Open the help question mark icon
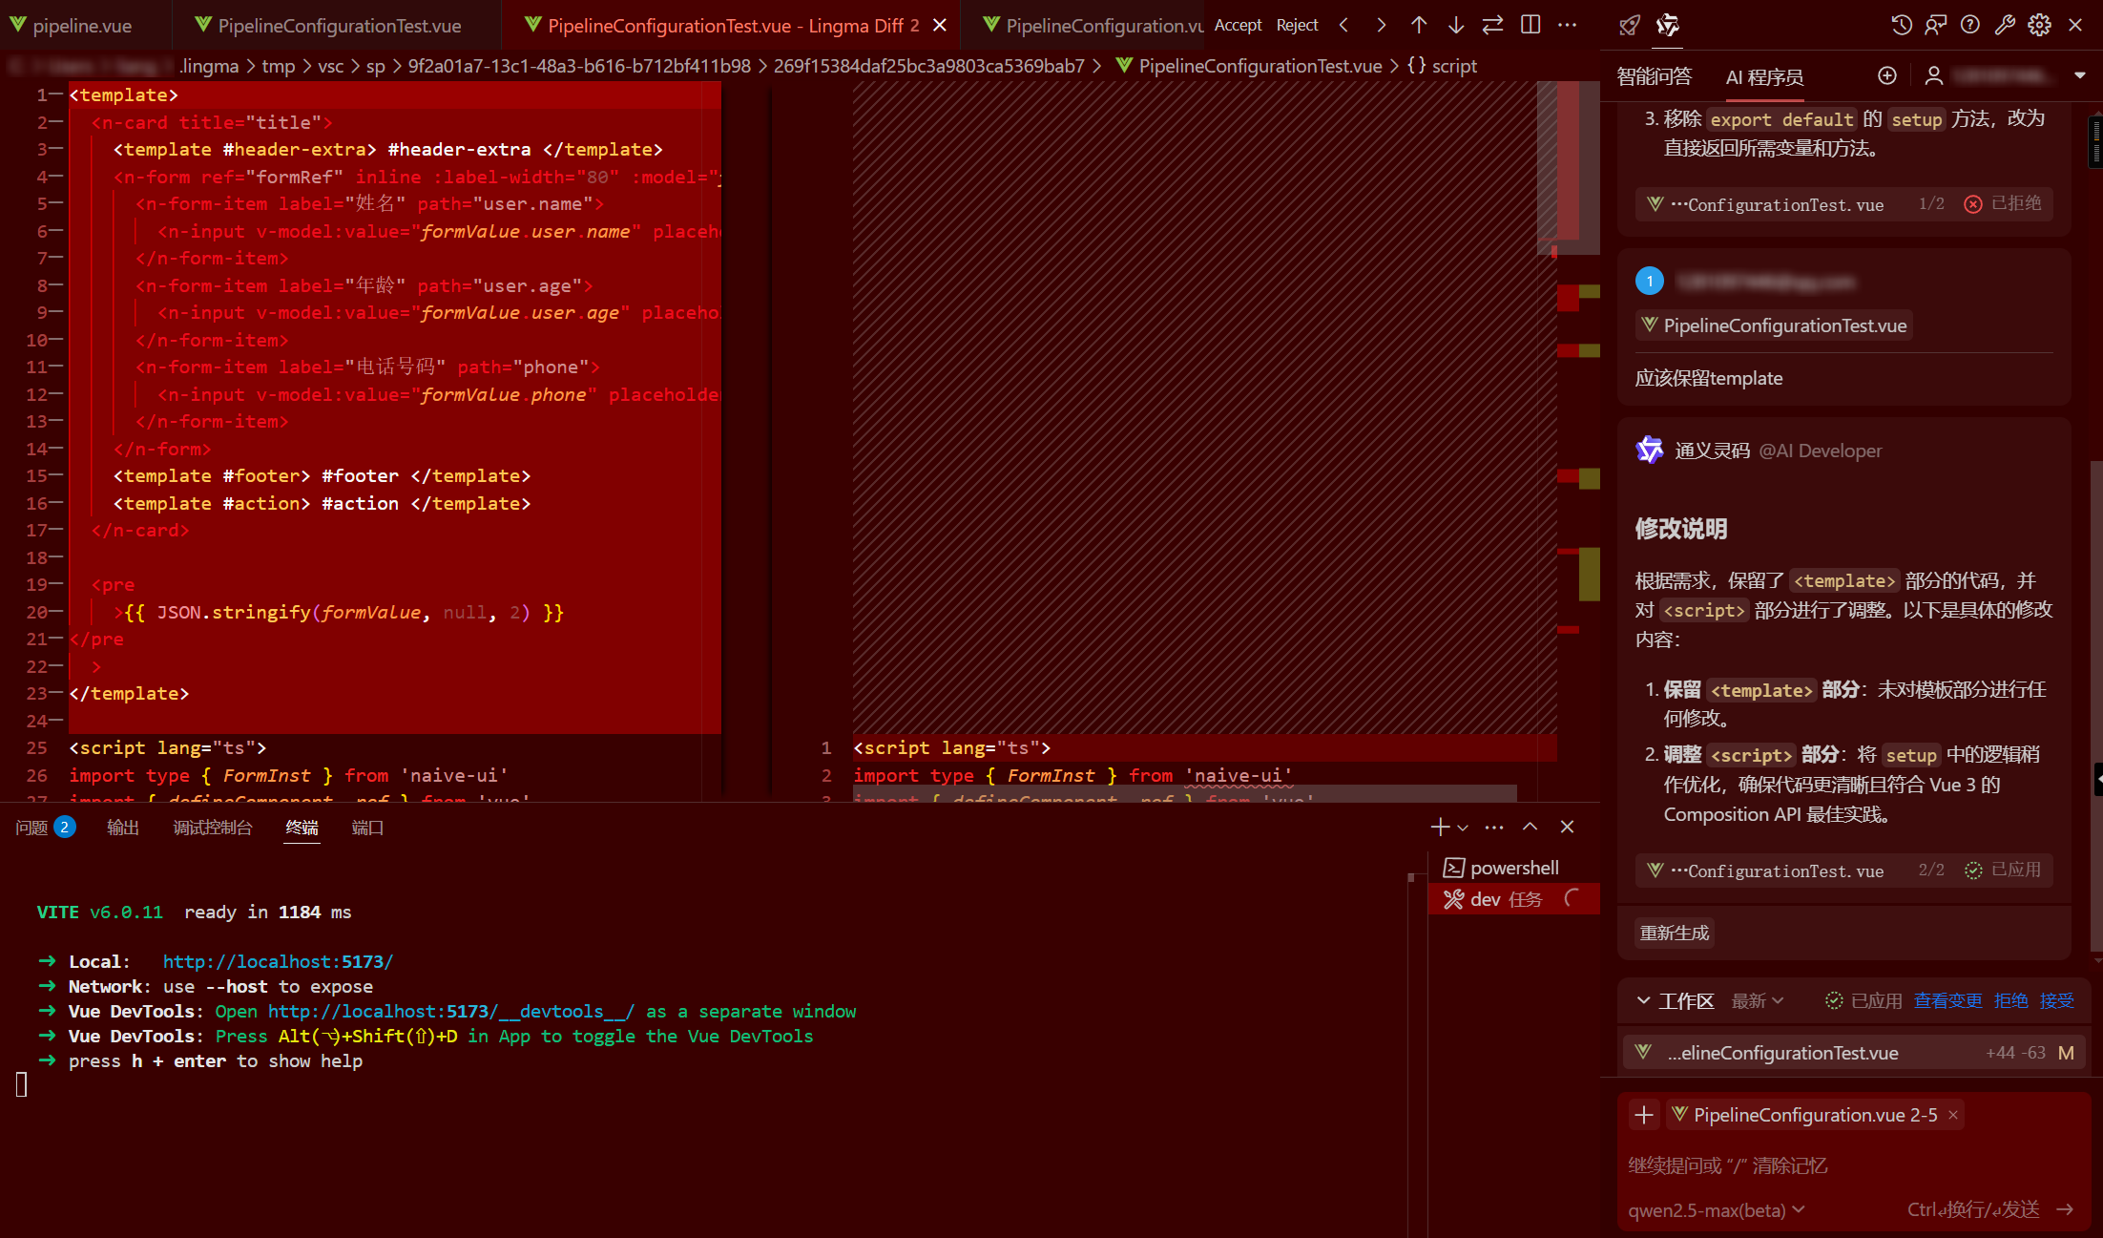2103x1238 pixels. pyautogui.click(x=1969, y=25)
